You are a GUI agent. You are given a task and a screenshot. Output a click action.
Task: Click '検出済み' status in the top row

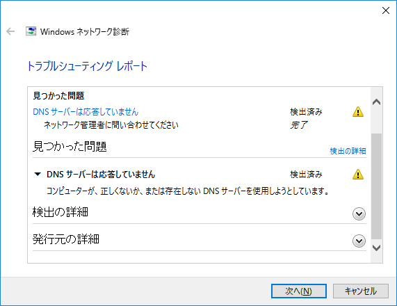306,112
